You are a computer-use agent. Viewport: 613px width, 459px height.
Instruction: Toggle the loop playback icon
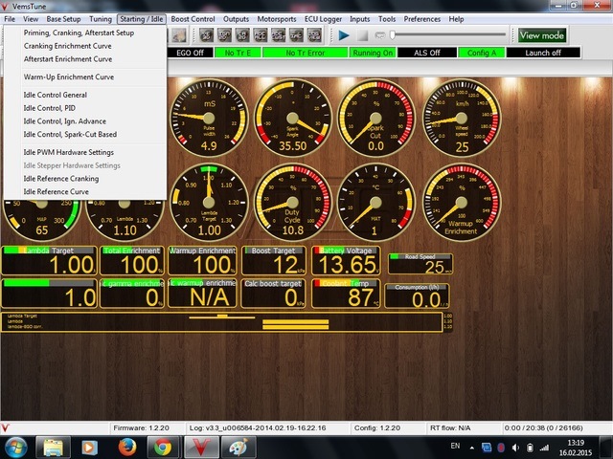click(380, 35)
